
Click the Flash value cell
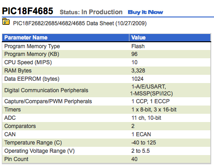coord(138,46)
